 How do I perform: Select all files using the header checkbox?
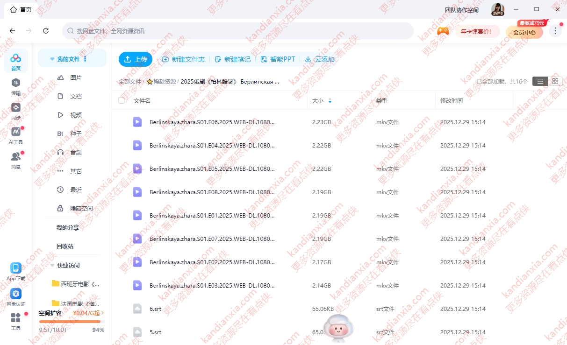[121, 100]
